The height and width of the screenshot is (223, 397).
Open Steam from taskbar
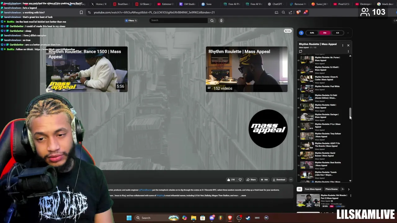click(248, 218)
